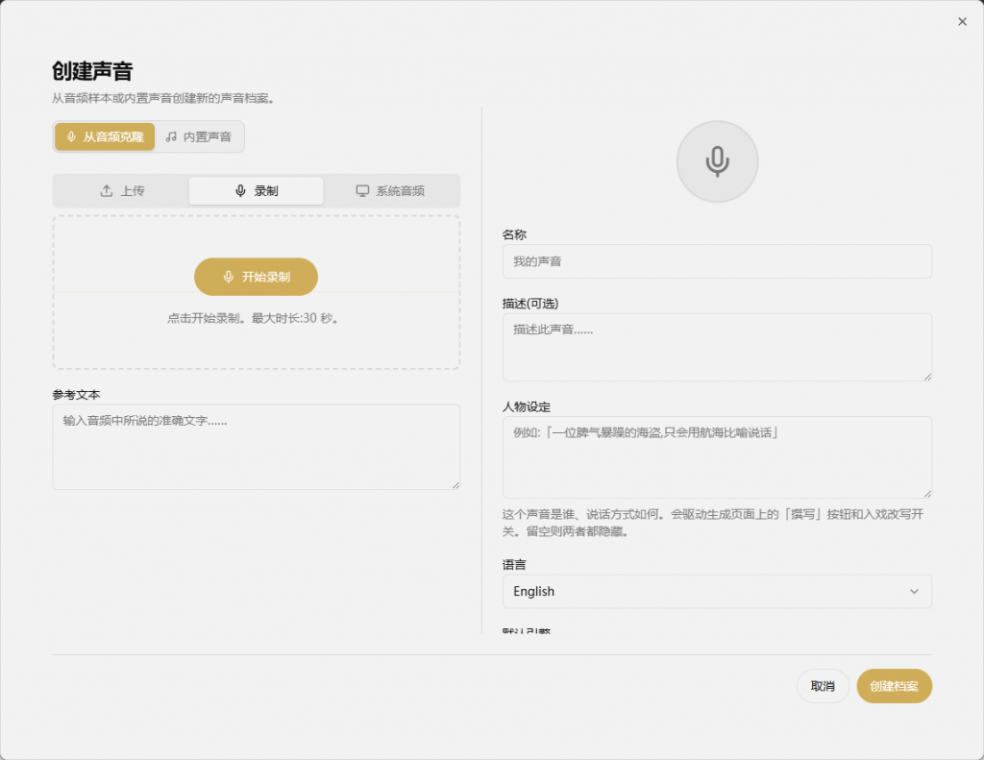Image resolution: width=984 pixels, height=760 pixels.
Task: Click the 开始录制 button
Action: pyautogui.click(x=256, y=277)
